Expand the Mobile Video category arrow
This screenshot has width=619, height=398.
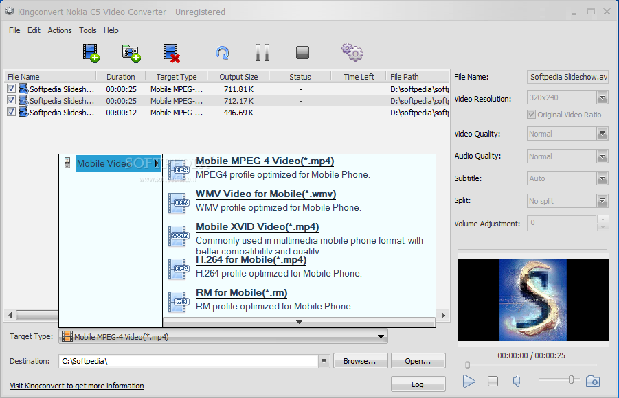click(x=157, y=163)
